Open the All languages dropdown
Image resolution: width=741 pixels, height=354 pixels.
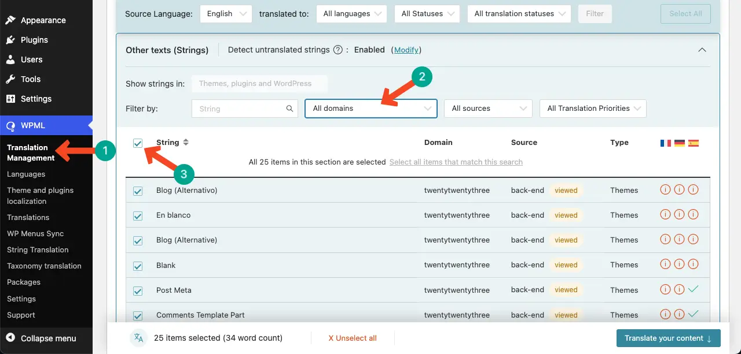coord(352,14)
